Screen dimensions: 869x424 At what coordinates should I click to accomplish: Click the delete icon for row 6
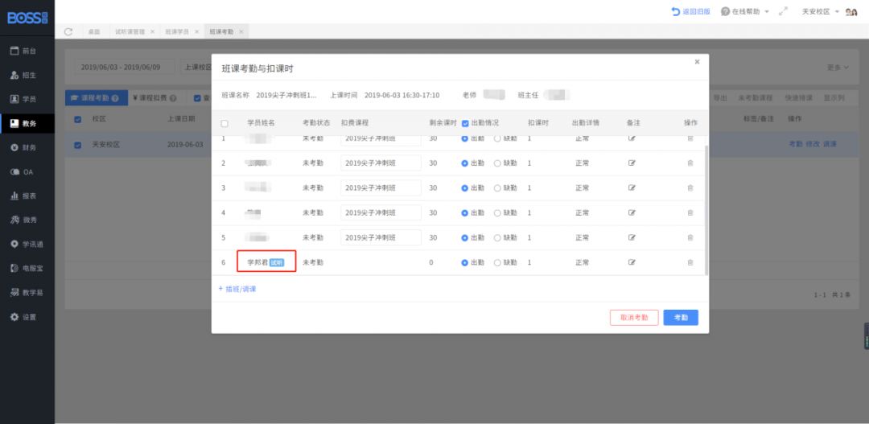pyautogui.click(x=690, y=262)
